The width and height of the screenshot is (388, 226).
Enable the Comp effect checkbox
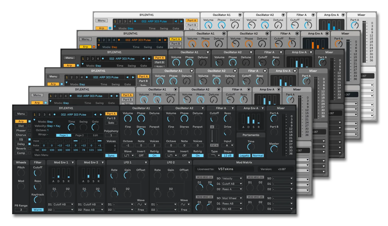point(29,153)
